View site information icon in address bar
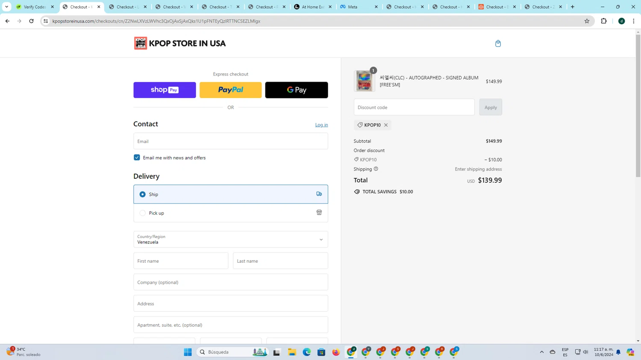Viewport: 641px width, 360px height. click(x=46, y=21)
